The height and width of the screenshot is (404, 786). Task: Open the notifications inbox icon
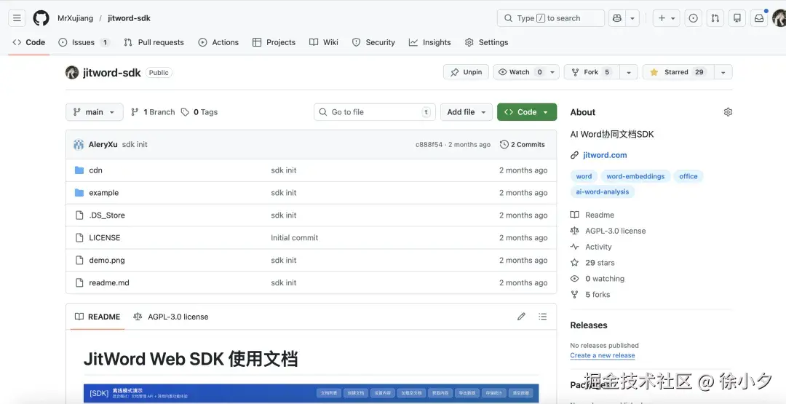tap(759, 18)
